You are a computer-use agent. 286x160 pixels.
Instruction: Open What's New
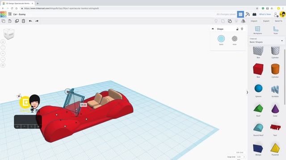265,14
